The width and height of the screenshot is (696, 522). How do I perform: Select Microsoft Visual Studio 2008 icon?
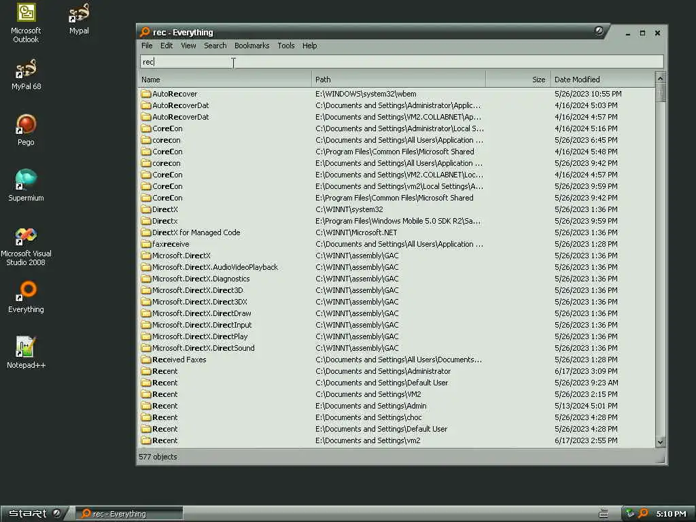(x=26, y=246)
